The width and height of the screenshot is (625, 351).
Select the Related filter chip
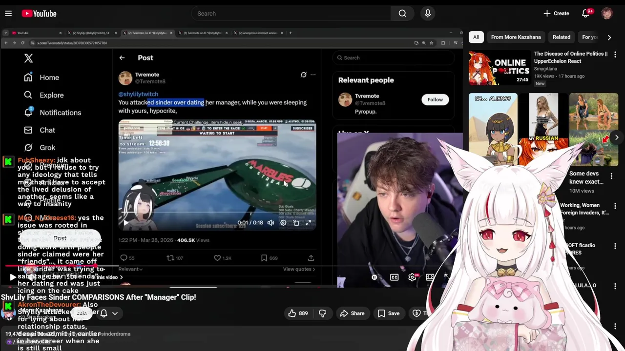562,37
